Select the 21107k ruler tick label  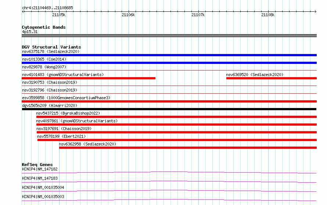tap(198, 15)
